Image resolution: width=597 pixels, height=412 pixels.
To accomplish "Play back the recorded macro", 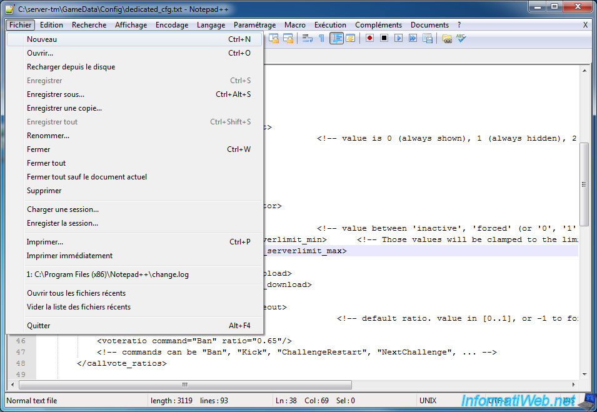I will click(398, 38).
